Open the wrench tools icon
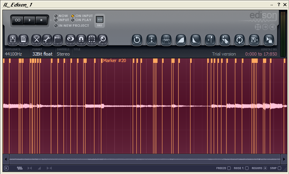The height and width of the screenshot is (174, 289). pos(47,39)
